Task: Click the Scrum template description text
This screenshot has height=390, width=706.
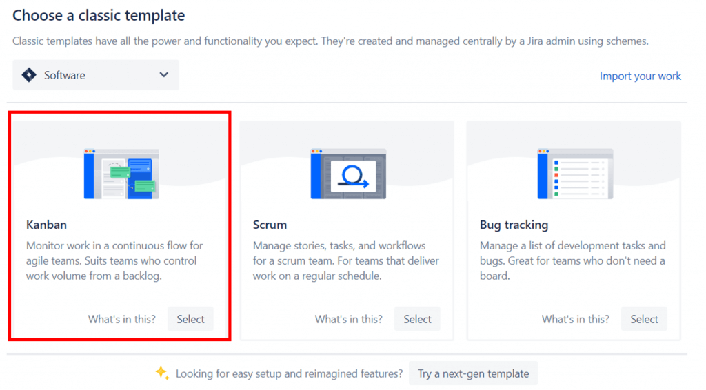Action: click(x=341, y=260)
